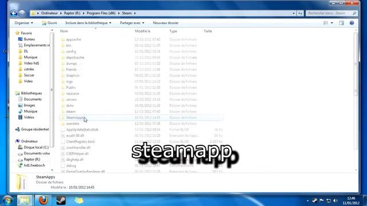Click the Action Center flag tray icon
The height and width of the screenshot is (206, 367).
coord(322,201)
